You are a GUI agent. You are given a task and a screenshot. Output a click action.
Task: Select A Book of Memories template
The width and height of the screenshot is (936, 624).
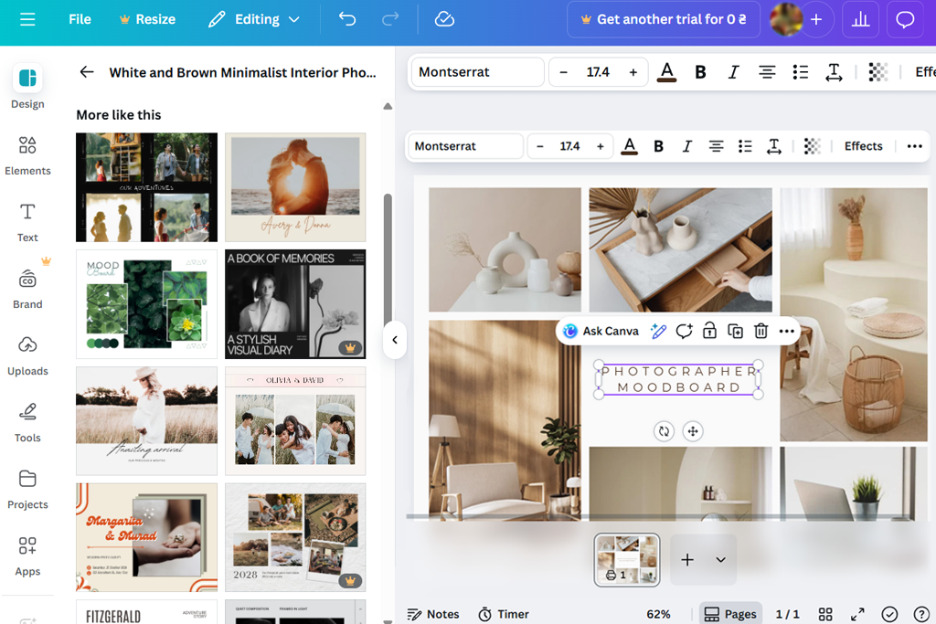295,304
